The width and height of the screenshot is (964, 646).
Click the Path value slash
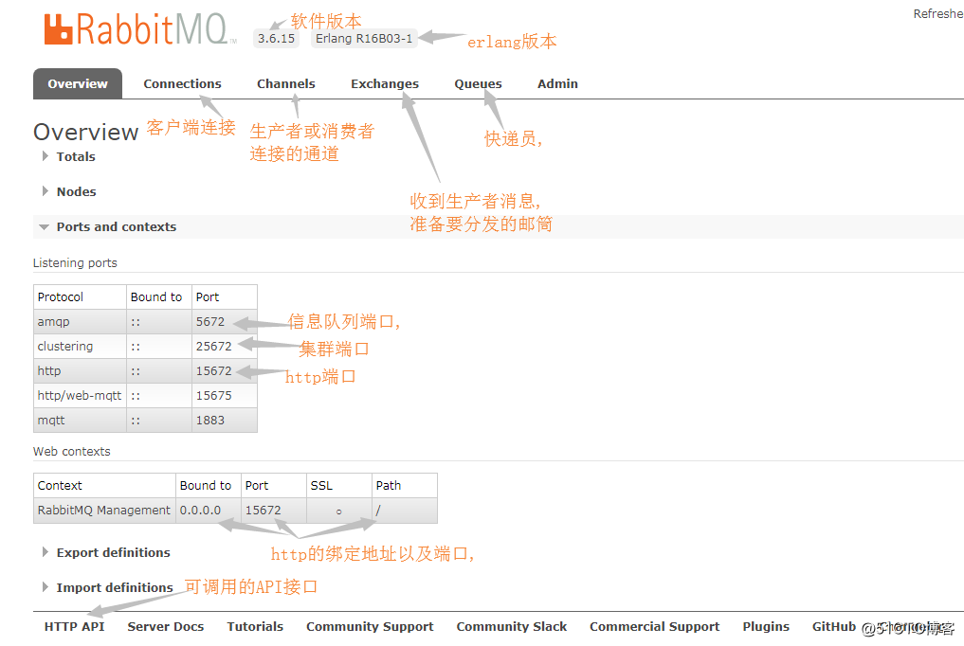pos(378,511)
